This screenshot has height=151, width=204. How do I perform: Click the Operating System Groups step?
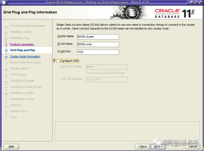tap(26, 87)
